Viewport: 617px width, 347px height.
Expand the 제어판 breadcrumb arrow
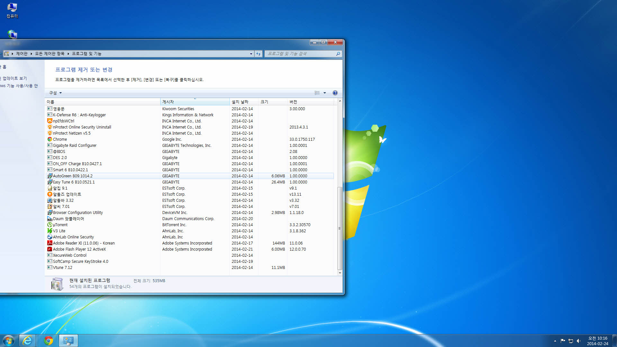pyautogui.click(x=31, y=54)
